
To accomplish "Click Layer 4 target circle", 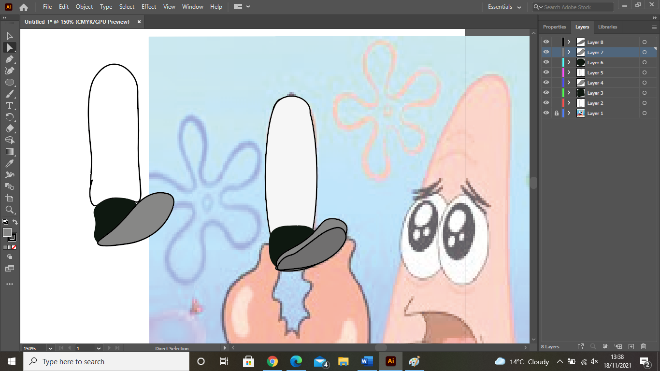I will (645, 83).
